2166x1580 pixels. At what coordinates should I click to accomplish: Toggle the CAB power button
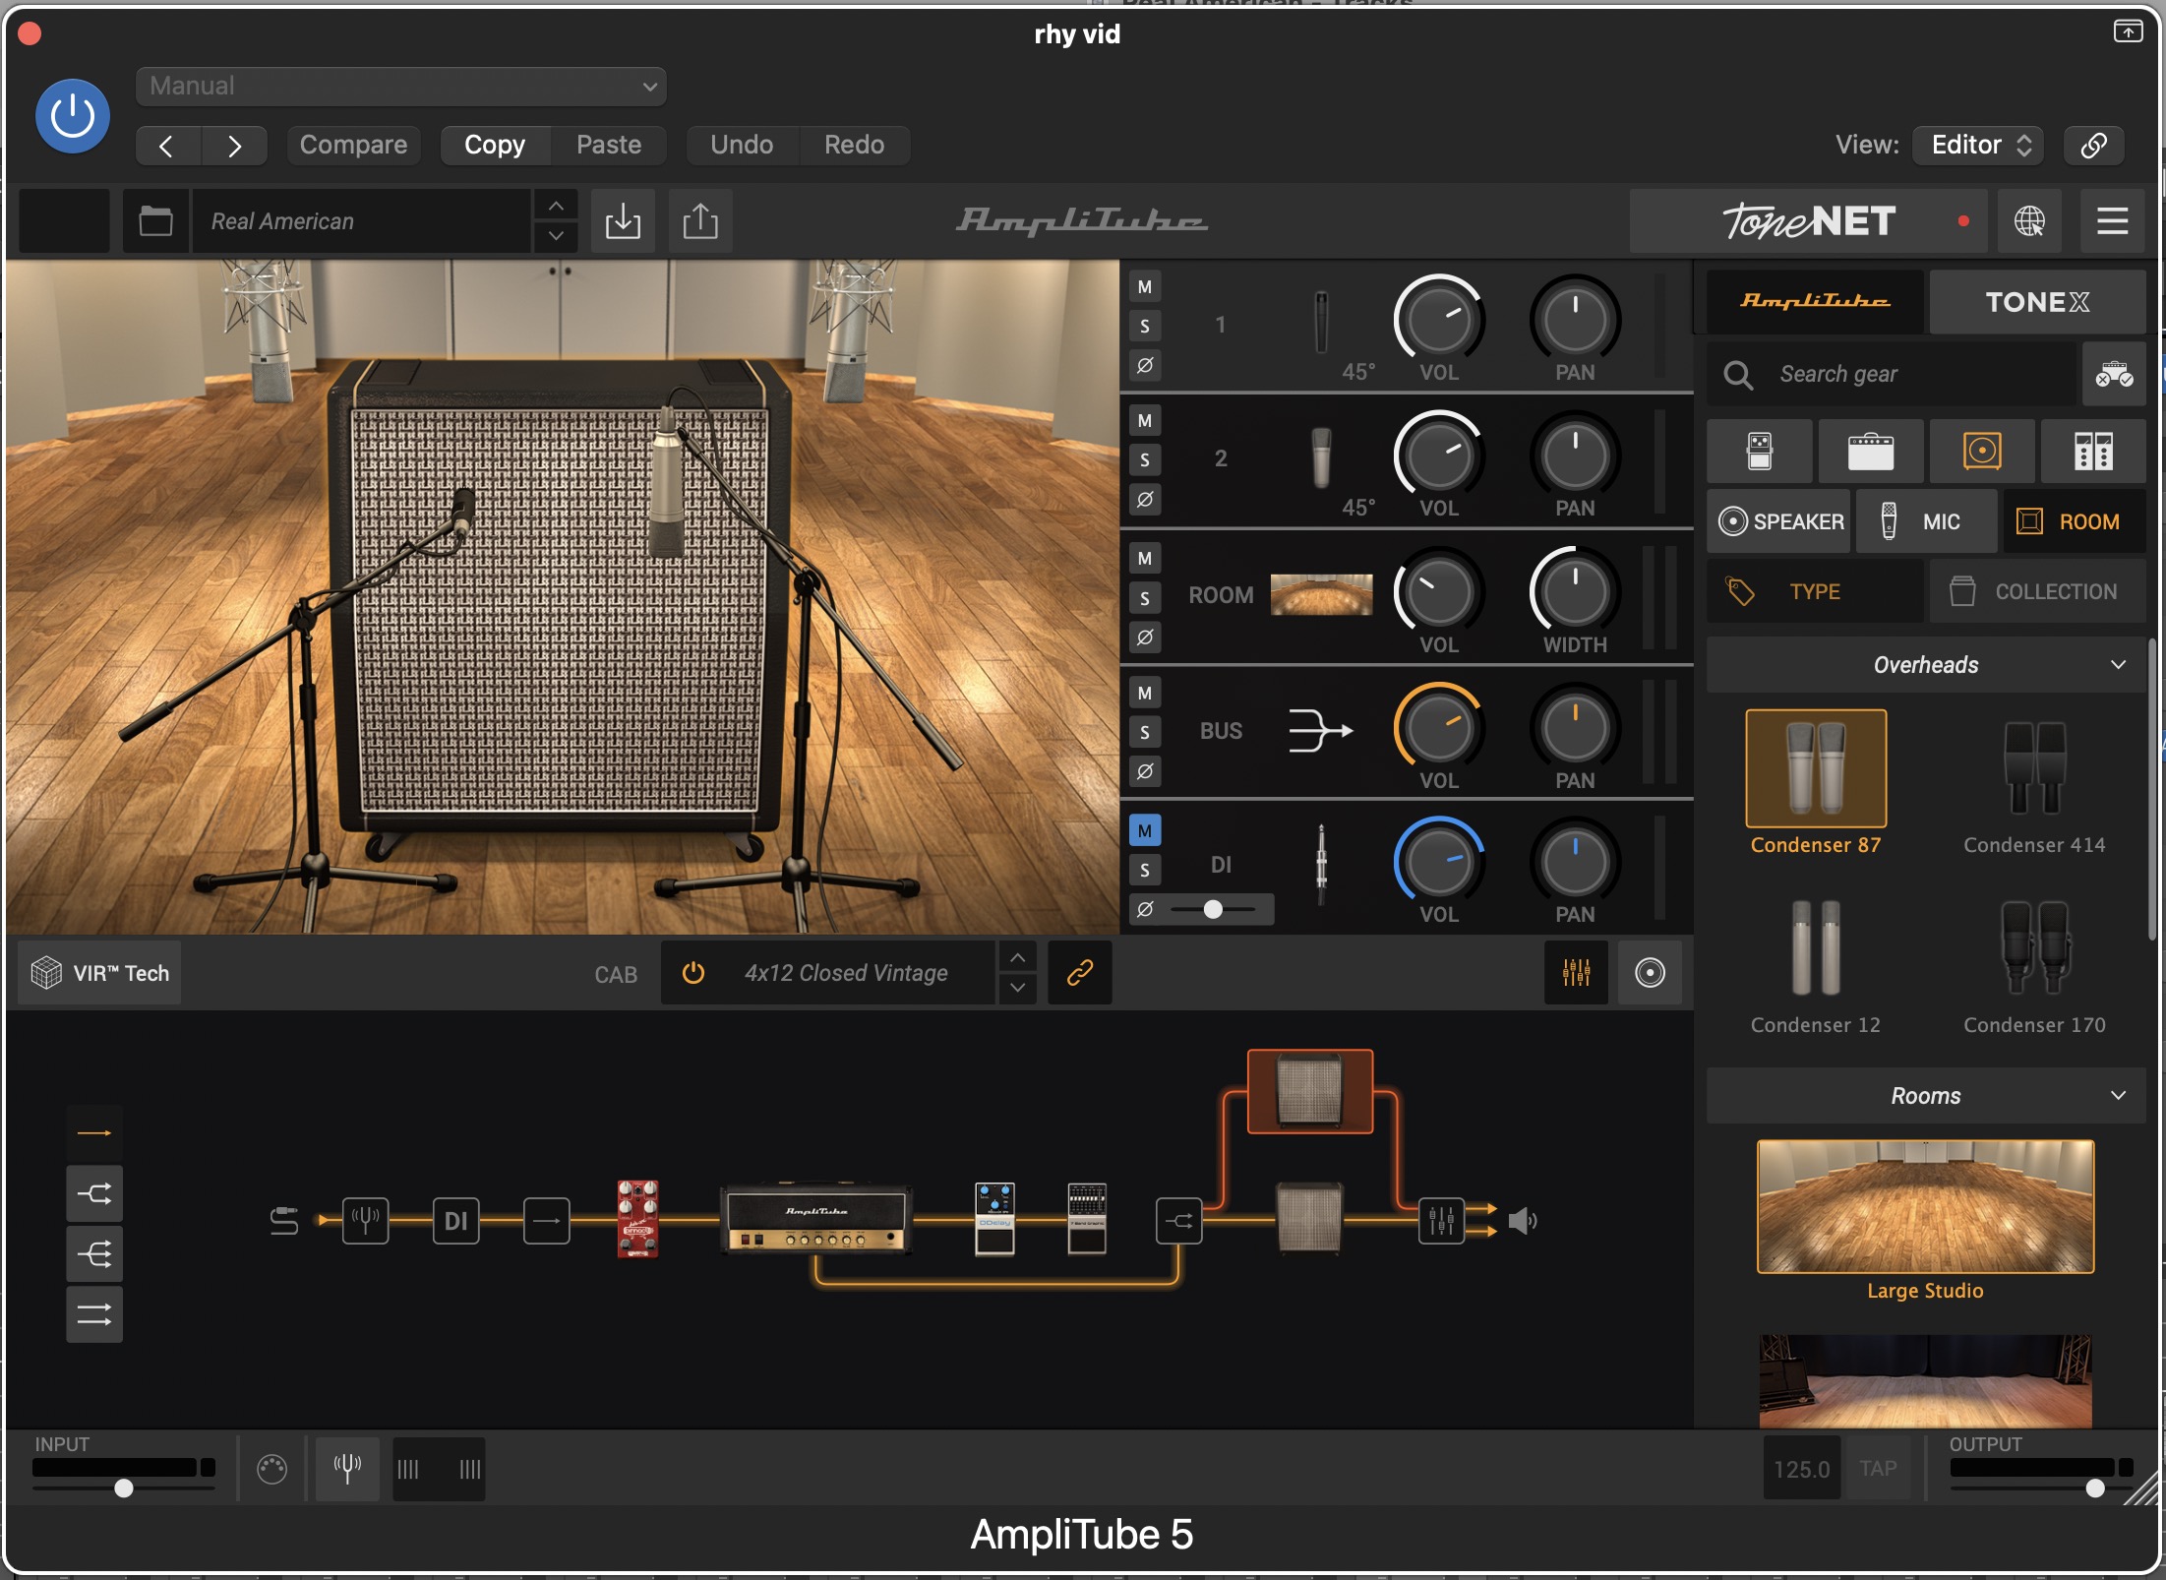point(693,973)
